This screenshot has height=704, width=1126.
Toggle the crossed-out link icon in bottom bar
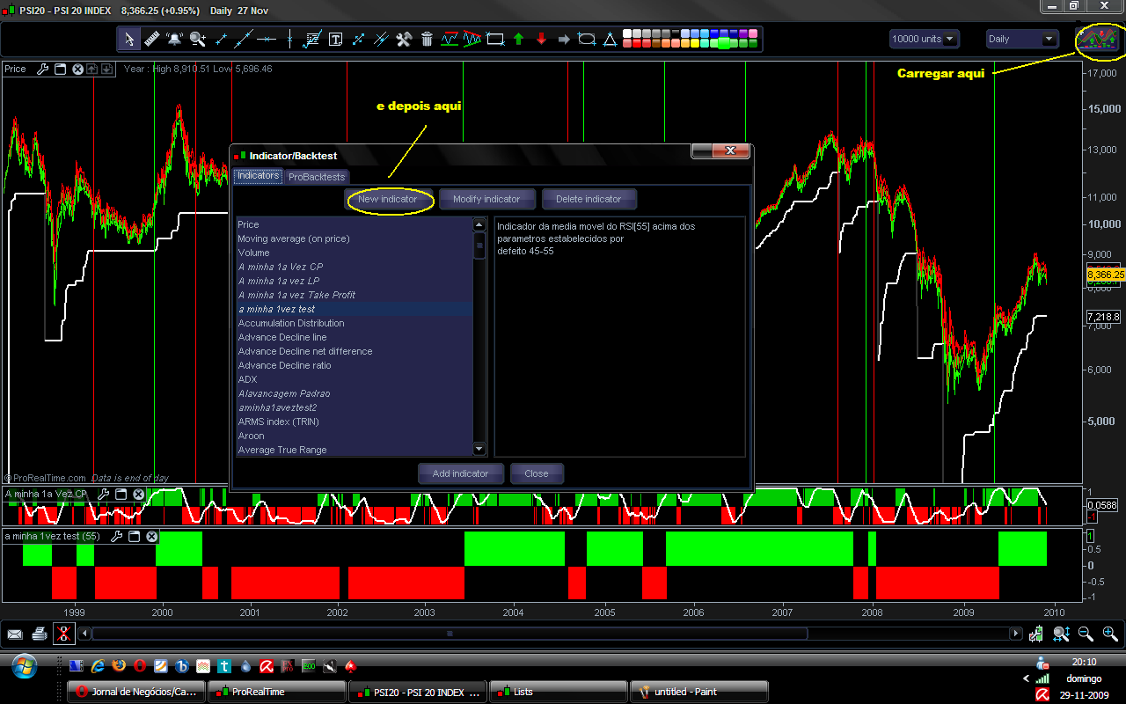coord(63,634)
